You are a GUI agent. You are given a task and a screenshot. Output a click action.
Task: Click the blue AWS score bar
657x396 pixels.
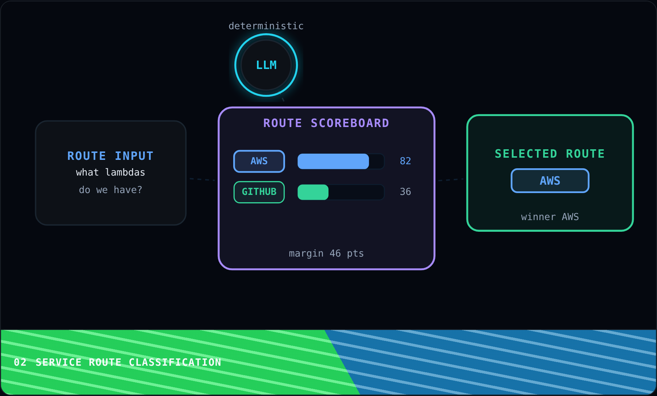333,161
